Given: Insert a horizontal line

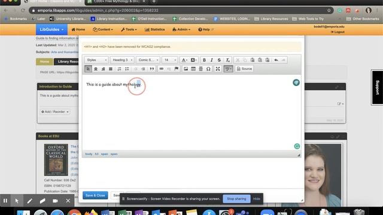Looking at the screenshot, I should tap(201, 69).
